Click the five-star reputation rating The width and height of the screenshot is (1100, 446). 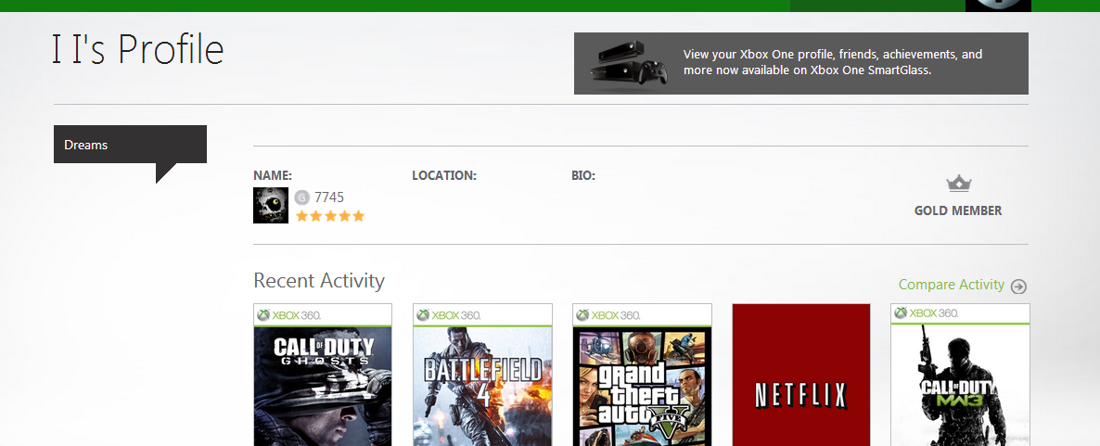[329, 216]
